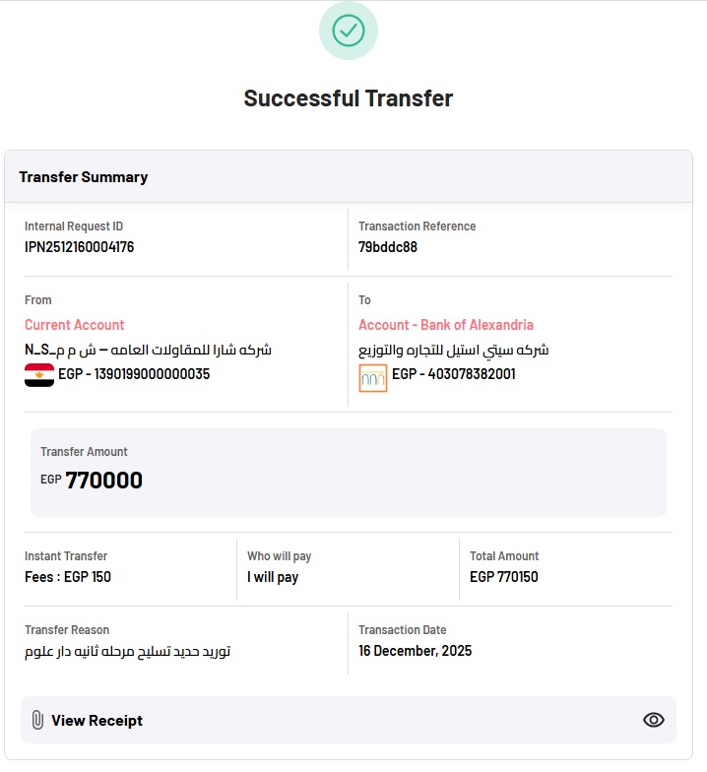Click the transaction date 16 December, 2025
The width and height of the screenshot is (707, 772).
[x=416, y=651]
